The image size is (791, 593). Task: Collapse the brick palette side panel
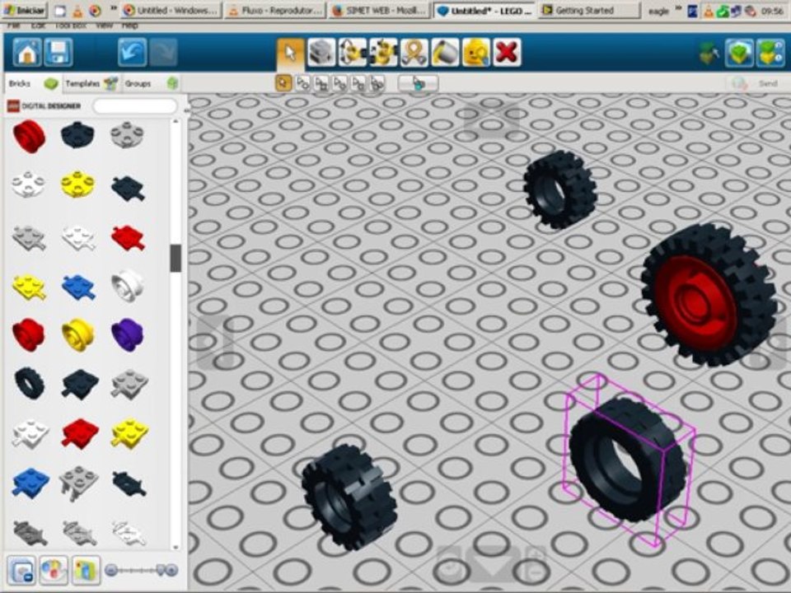187,110
